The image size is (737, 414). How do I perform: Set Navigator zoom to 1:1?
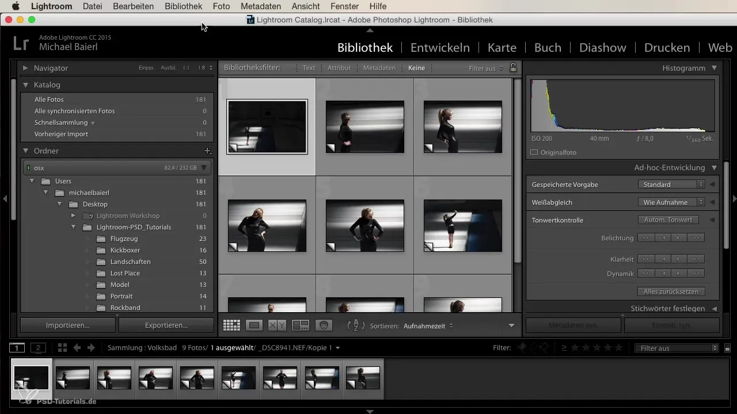click(186, 68)
